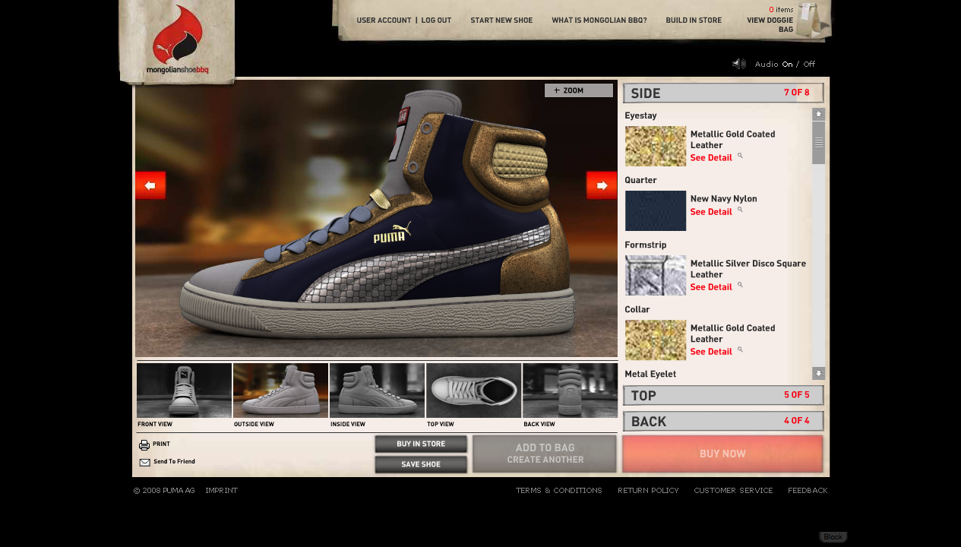Select the Outside View thumbnail

(280, 390)
